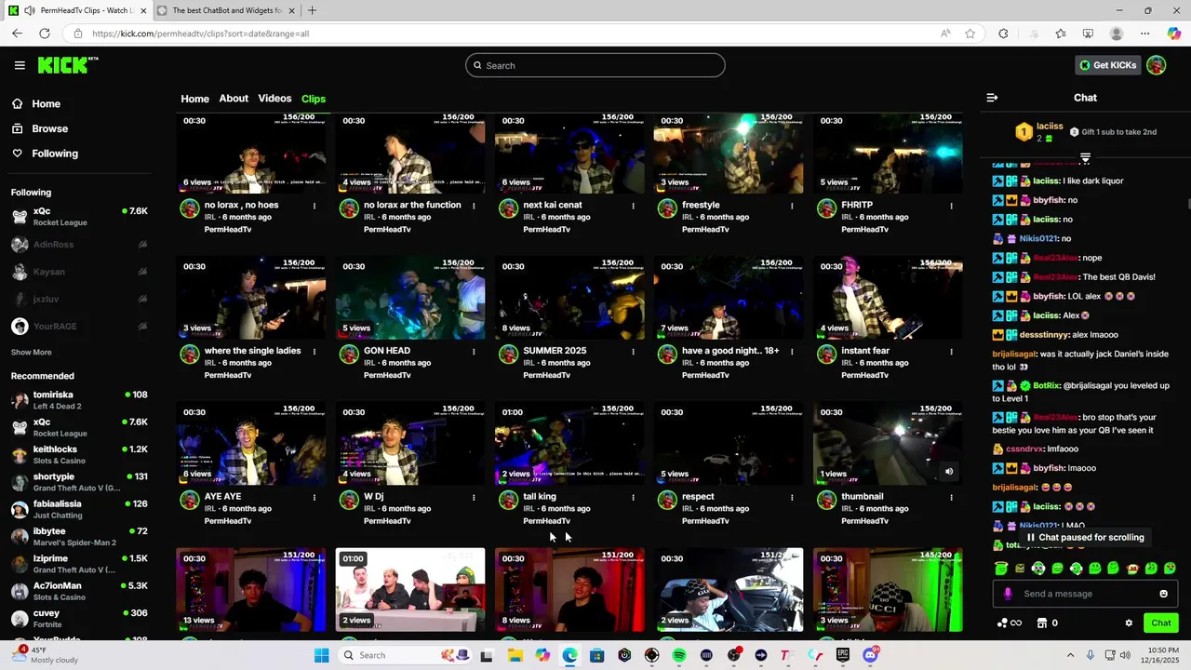The height and width of the screenshot is (670, 1191).
Task: Go to Browse in sidebar
Action: tap(50, 128)
